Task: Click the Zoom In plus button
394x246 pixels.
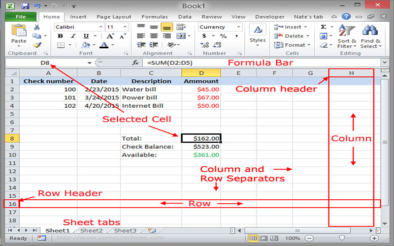Action: pyautogui.click(x=374, y=238)
